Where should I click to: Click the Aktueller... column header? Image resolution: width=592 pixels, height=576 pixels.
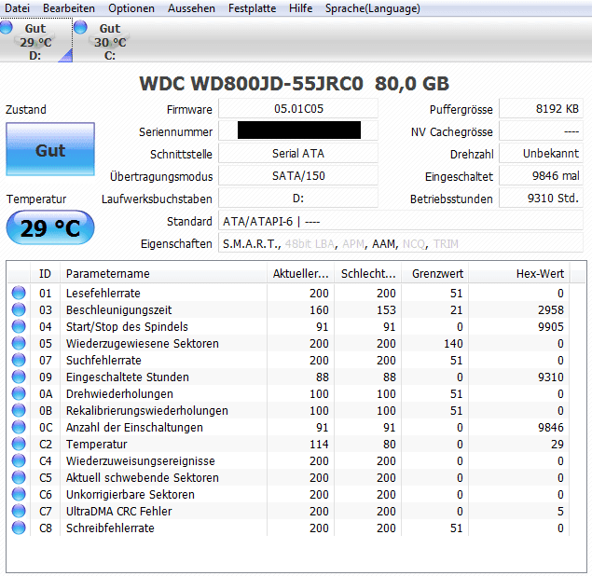click(300, 274)
